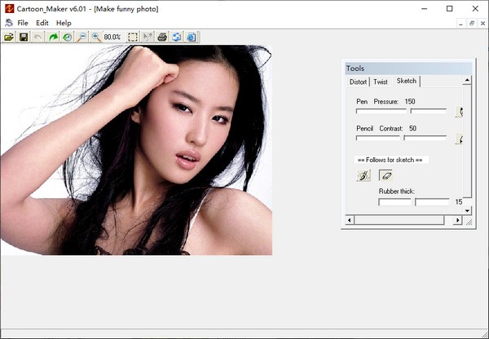Viewport: 489px width, 339px height.
Task: Switch to the Distort tab
Action: click(358, 81)
